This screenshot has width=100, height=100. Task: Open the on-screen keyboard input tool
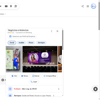(6, 6)
